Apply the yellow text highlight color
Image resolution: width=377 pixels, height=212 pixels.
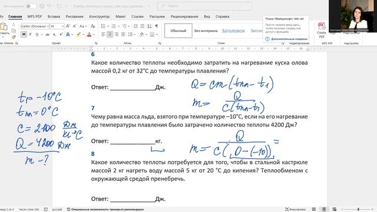[x=78, y=35]
